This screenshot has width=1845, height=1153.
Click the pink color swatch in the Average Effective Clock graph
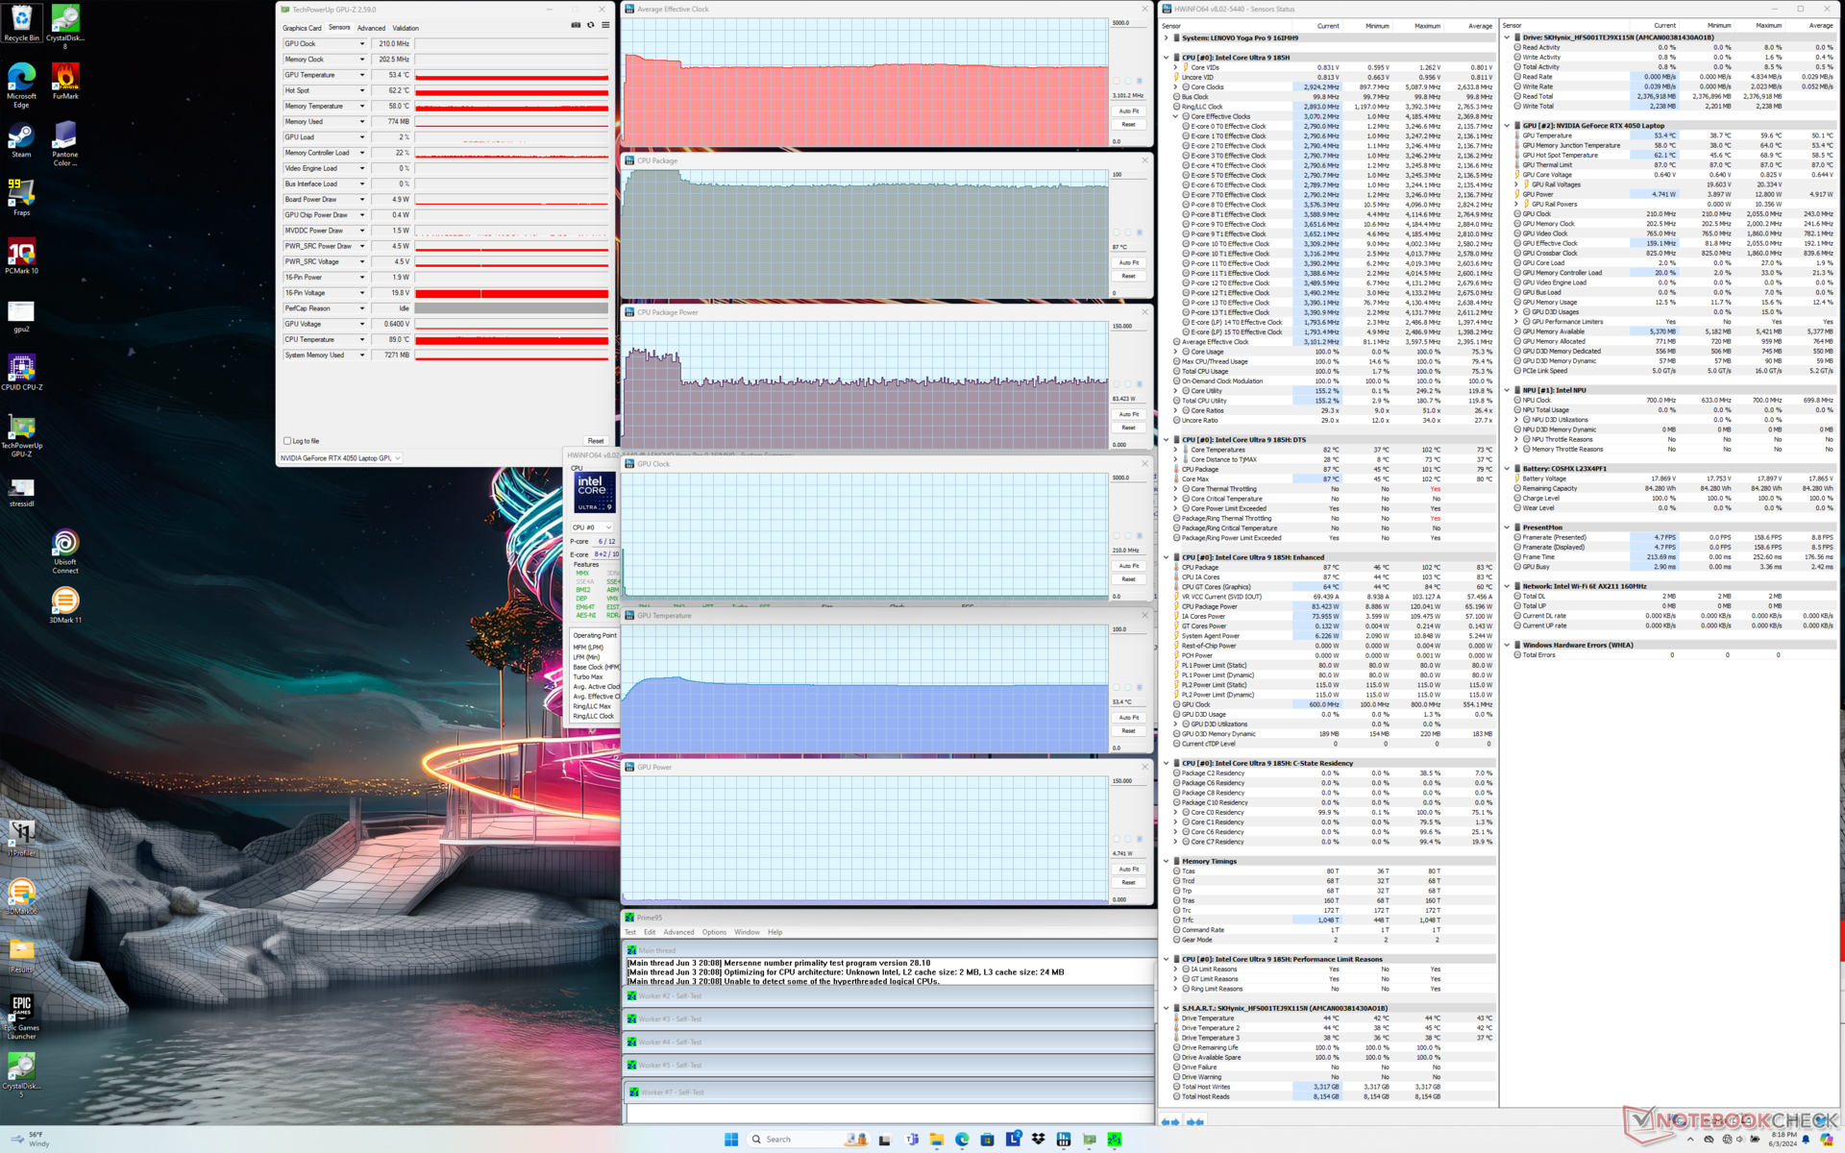[1117, 81]
